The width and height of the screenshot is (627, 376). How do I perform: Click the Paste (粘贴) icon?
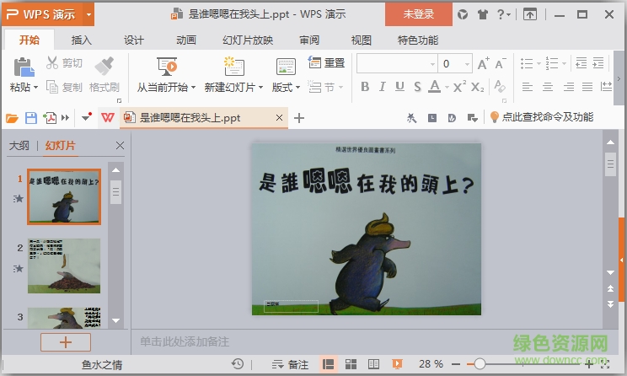[x=23, y=67]
